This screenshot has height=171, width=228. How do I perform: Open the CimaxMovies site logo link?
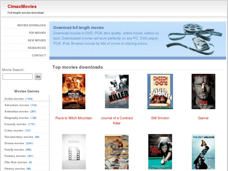pos(22,6)
